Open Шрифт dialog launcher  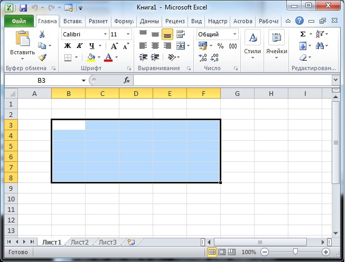point(129,69)
